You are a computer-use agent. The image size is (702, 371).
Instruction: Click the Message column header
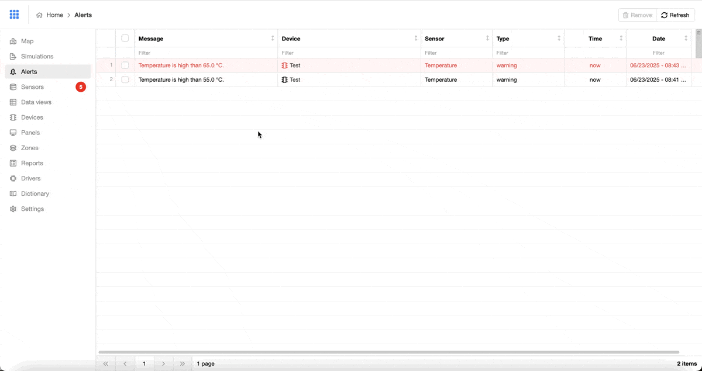pos(206,39)
